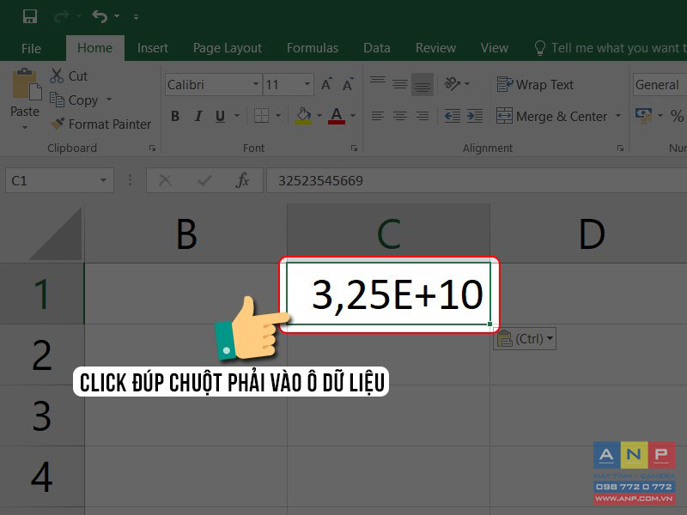Open the Customize Quick Access Toolbar arrow
Screen dimensions: 687x515
pyautogui.click(x=137, y=17)
